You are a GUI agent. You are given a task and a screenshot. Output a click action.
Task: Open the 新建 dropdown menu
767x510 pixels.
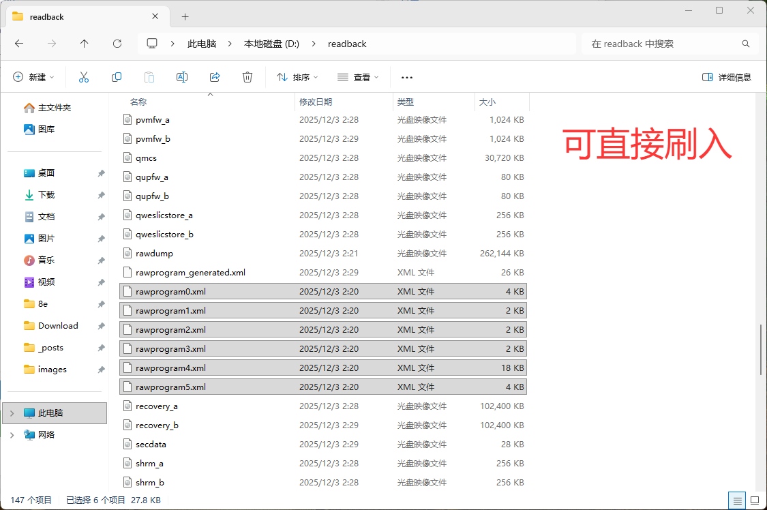33,76
